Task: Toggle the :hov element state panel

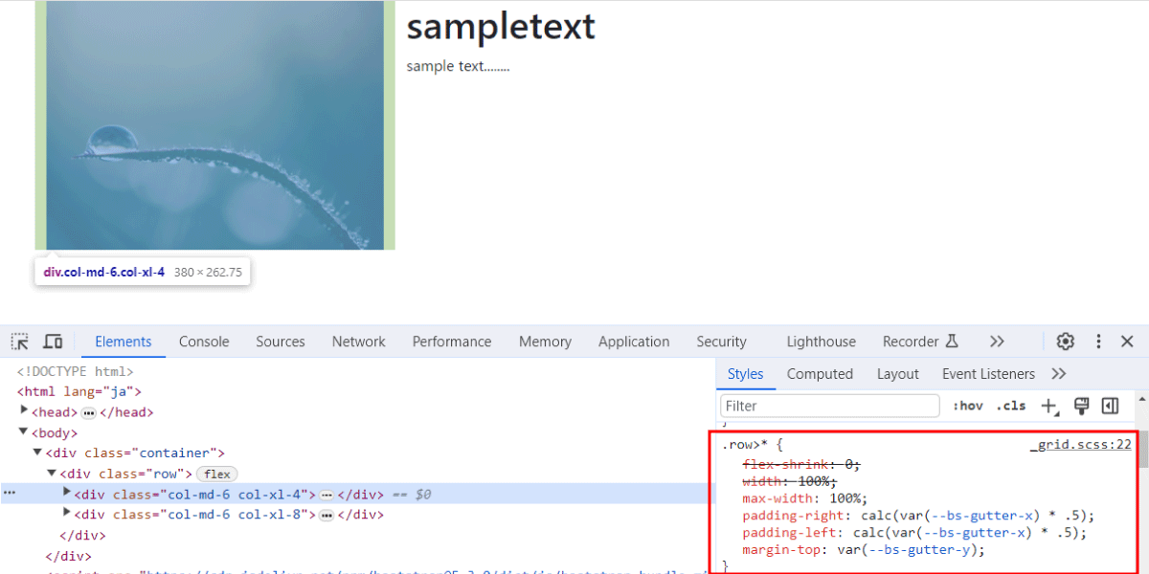Action: pos(967,407)
